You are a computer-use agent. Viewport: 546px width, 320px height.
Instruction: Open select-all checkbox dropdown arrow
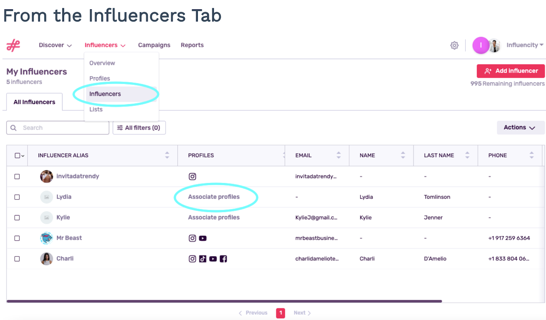(x=23, y=156)
